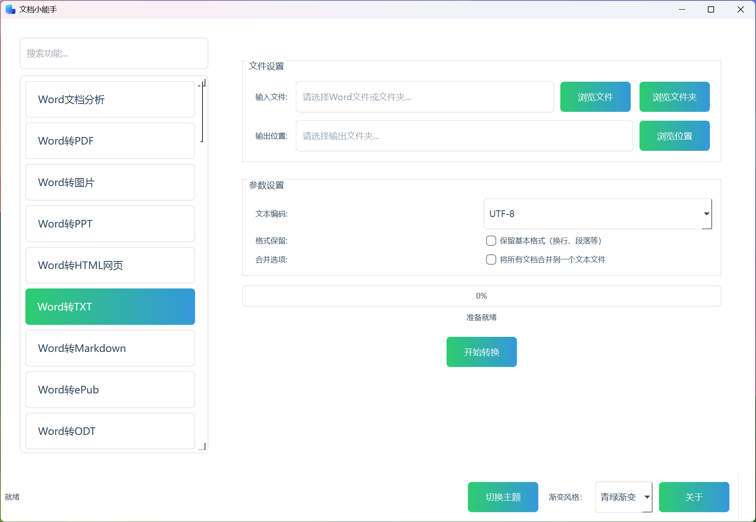756x522 pixels.
Task: Click the 浏览文件 button
Action: click(x=595, y=97)
